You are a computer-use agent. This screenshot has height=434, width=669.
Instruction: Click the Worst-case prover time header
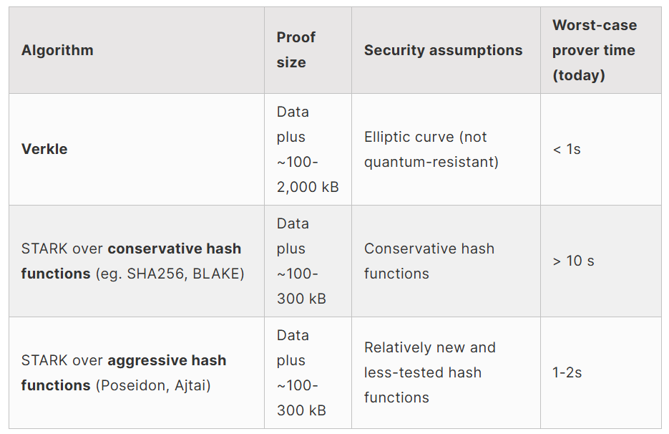click(x=594, y=50)
